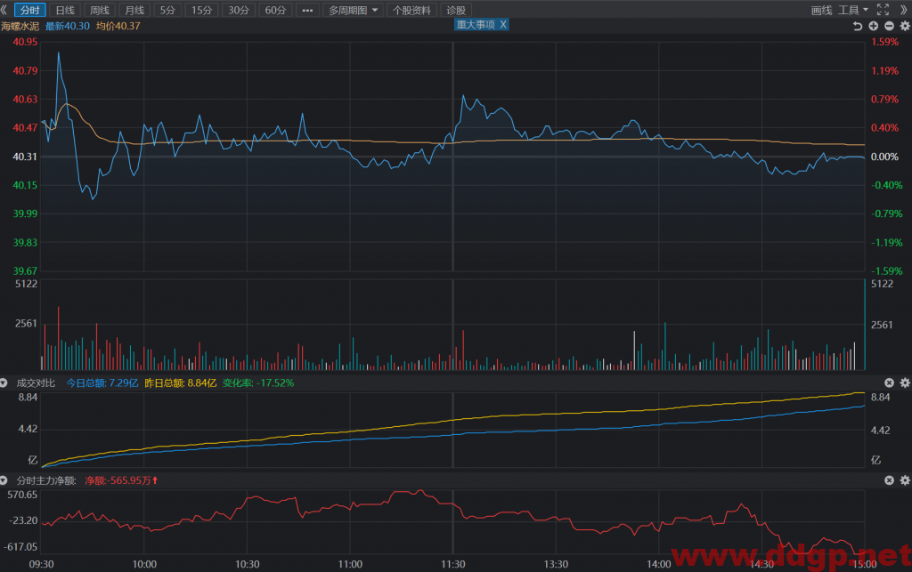Select the 60分 period tab
Image resolution: width=912 pixels, height=572 pixels.
tap(276, 11)
